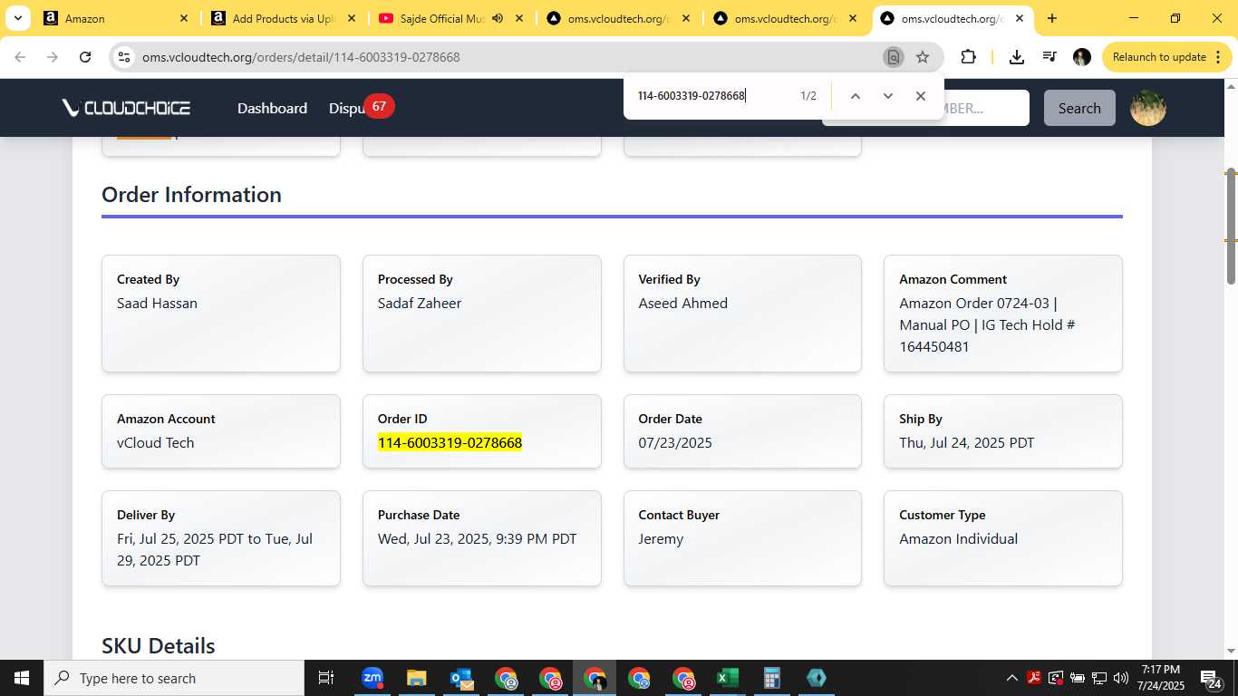Image resolution: width=1238 pixels, height=696 pixels.
Task: Reload the current page
Action: (x=85, y=57)
